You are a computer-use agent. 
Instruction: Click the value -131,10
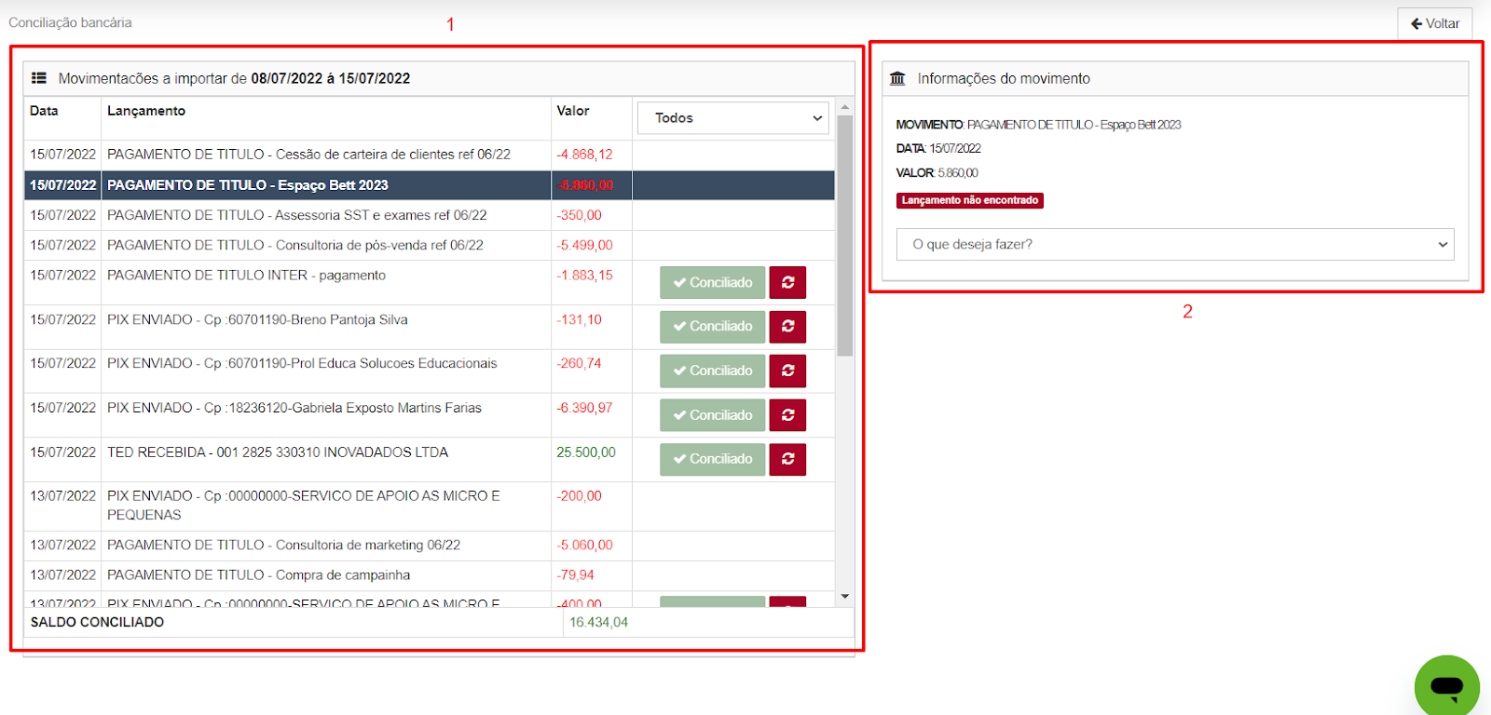(579, 319)
